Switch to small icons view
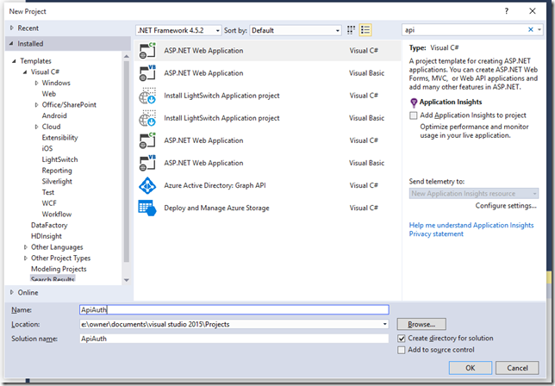 click(351, 30)
